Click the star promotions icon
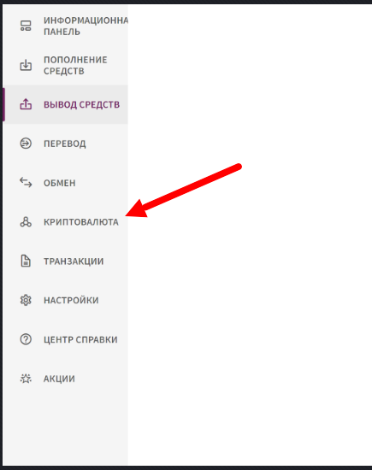Screen dimensions: 372x470 tap(26, 379)
